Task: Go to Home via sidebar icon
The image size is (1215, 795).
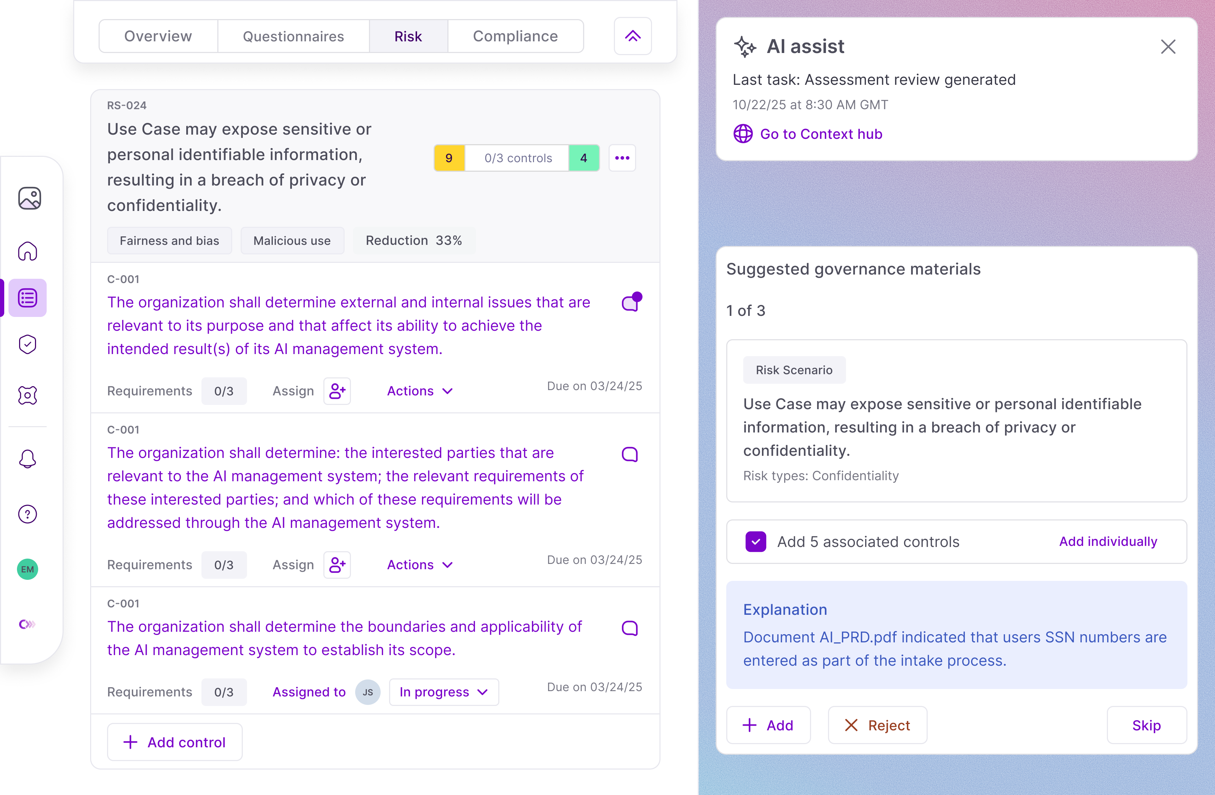Action: (28, 251)
